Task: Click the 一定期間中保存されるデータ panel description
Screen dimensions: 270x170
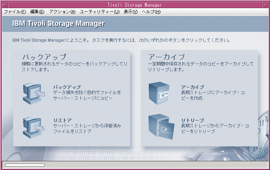Action: pyautogui.click(x=201, y=67)
